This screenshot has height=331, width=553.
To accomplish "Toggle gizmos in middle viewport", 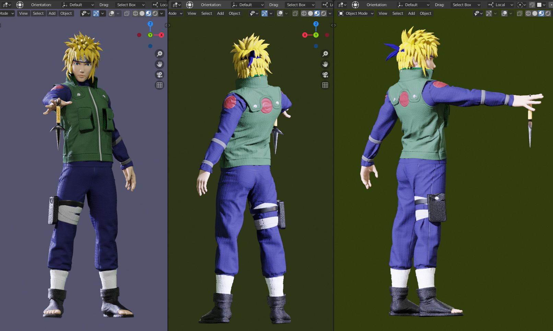I will (264, 13).
